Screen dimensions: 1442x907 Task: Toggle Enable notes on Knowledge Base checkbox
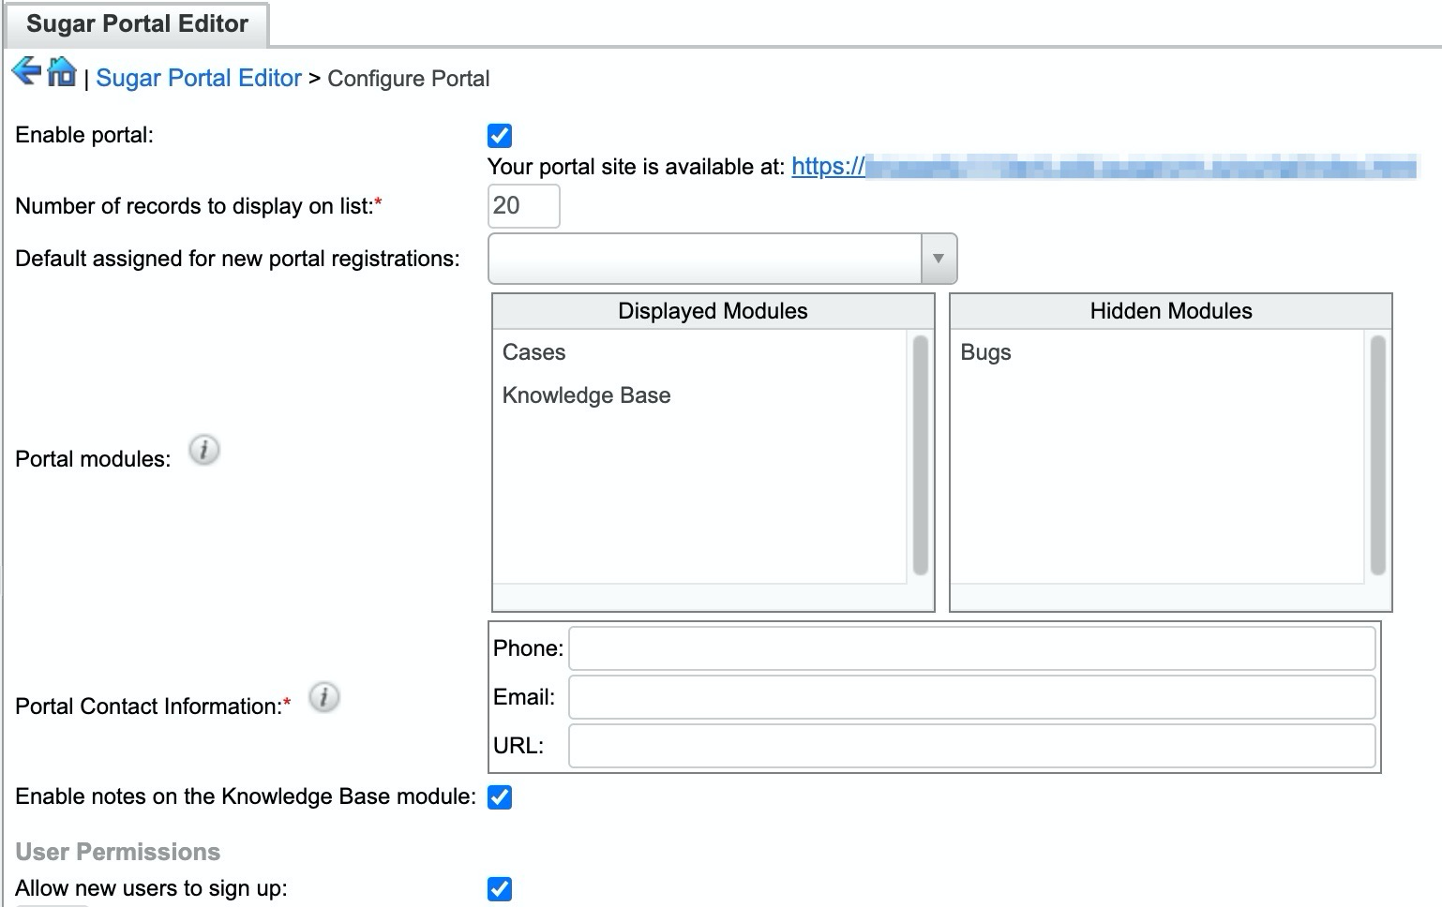point(500,797)
